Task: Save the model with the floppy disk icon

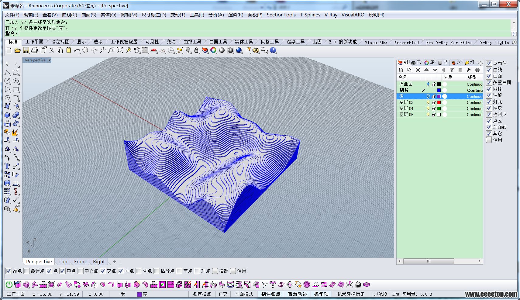Action: 26,50
